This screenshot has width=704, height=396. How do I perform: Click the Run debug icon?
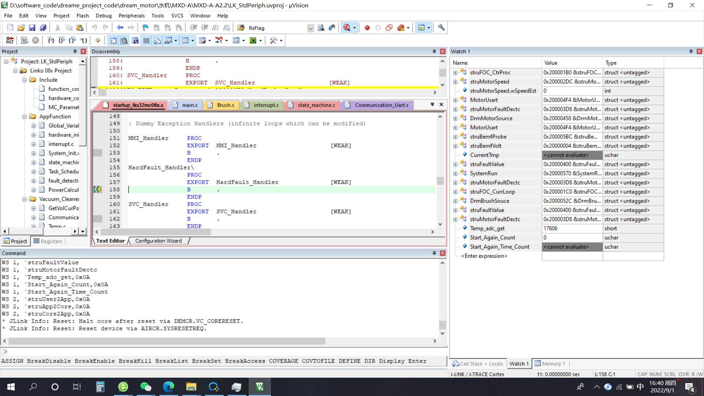click(24, 40)
